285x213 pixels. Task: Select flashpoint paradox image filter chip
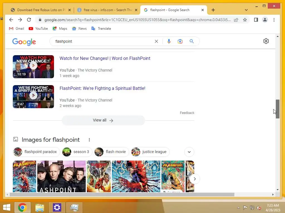pos(36,152)
